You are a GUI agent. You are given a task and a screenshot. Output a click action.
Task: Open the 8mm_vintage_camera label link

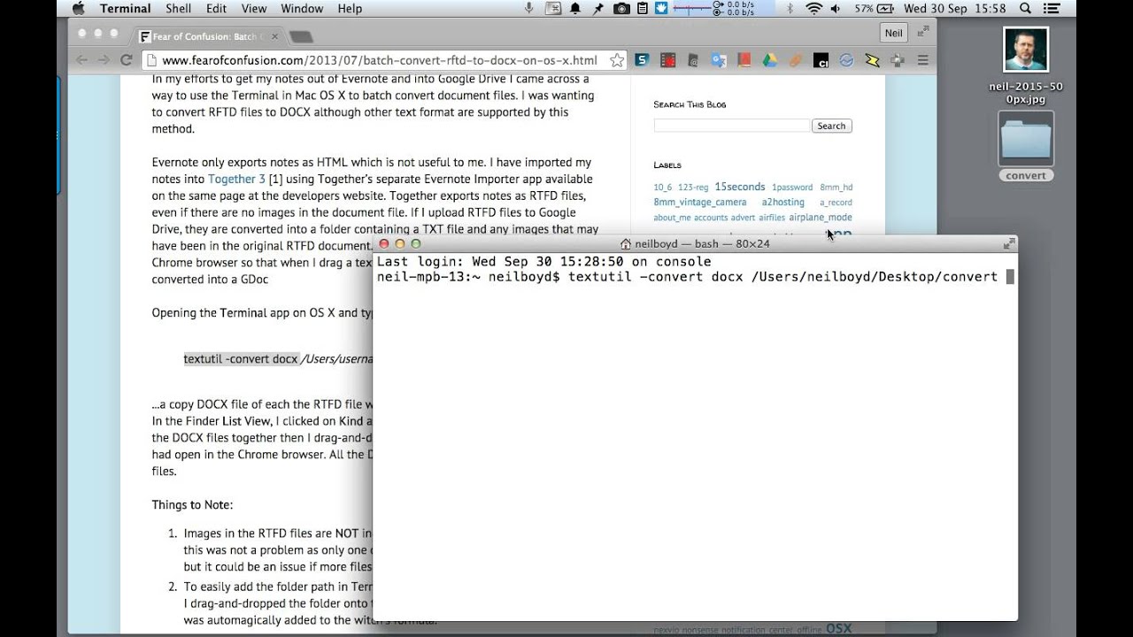(700, 202)
